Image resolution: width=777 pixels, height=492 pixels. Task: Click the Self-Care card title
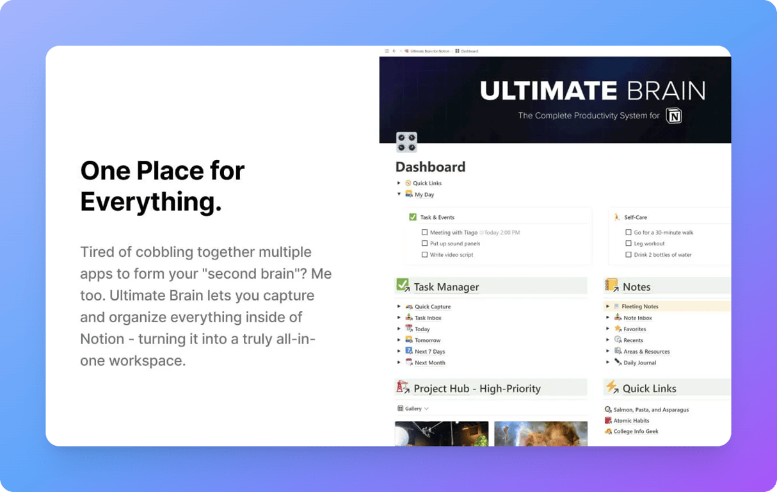click(636, 217)
